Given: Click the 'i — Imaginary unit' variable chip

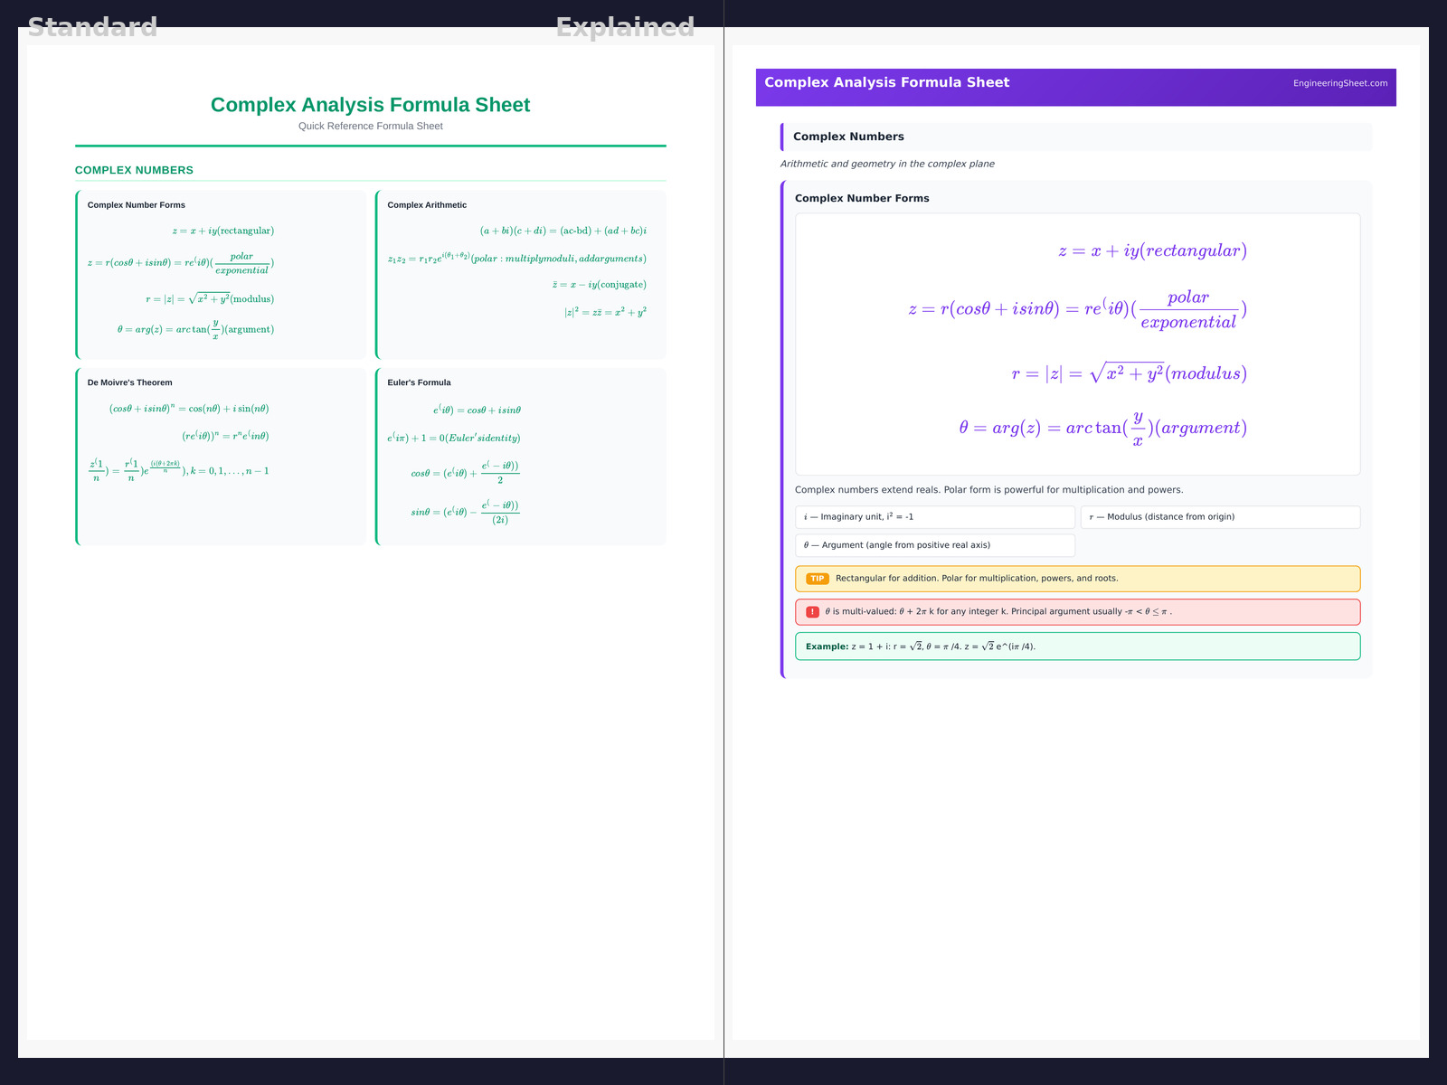Looking at the screenshot, I should [x=934, y=517].
